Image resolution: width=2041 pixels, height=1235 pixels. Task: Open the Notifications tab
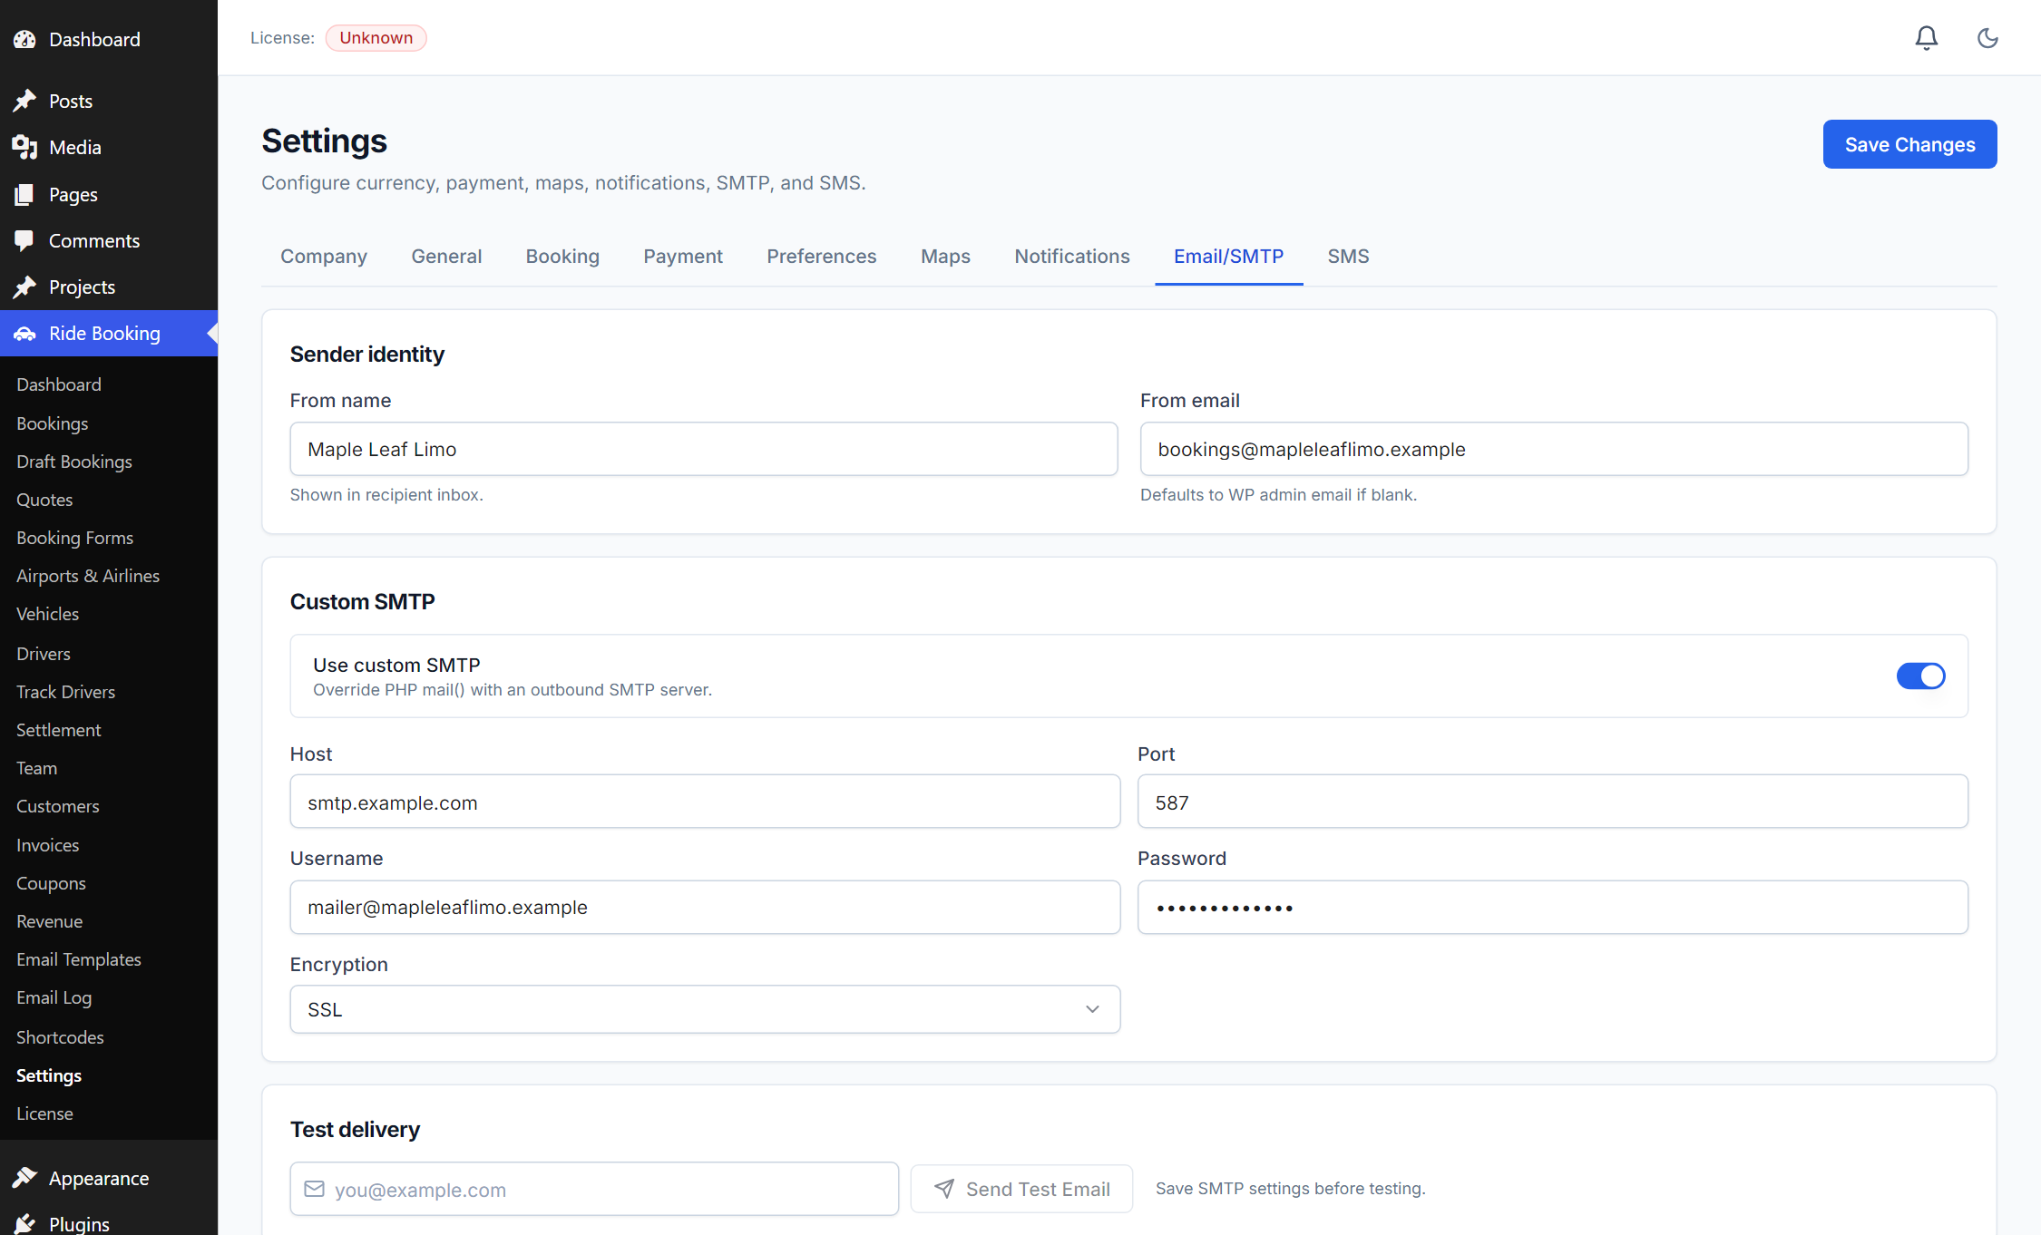click(1072, 257)
